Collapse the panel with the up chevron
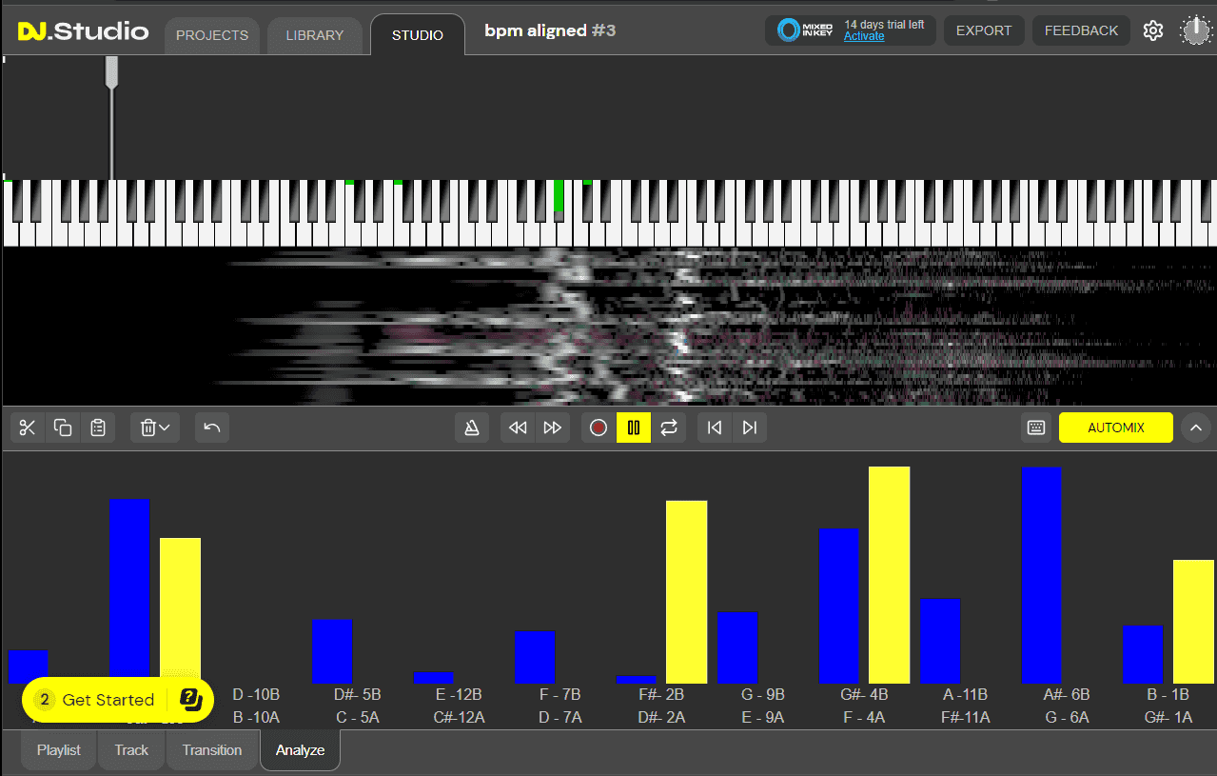This screenshot has width=1217, height=776. [x=1196, y=428]
